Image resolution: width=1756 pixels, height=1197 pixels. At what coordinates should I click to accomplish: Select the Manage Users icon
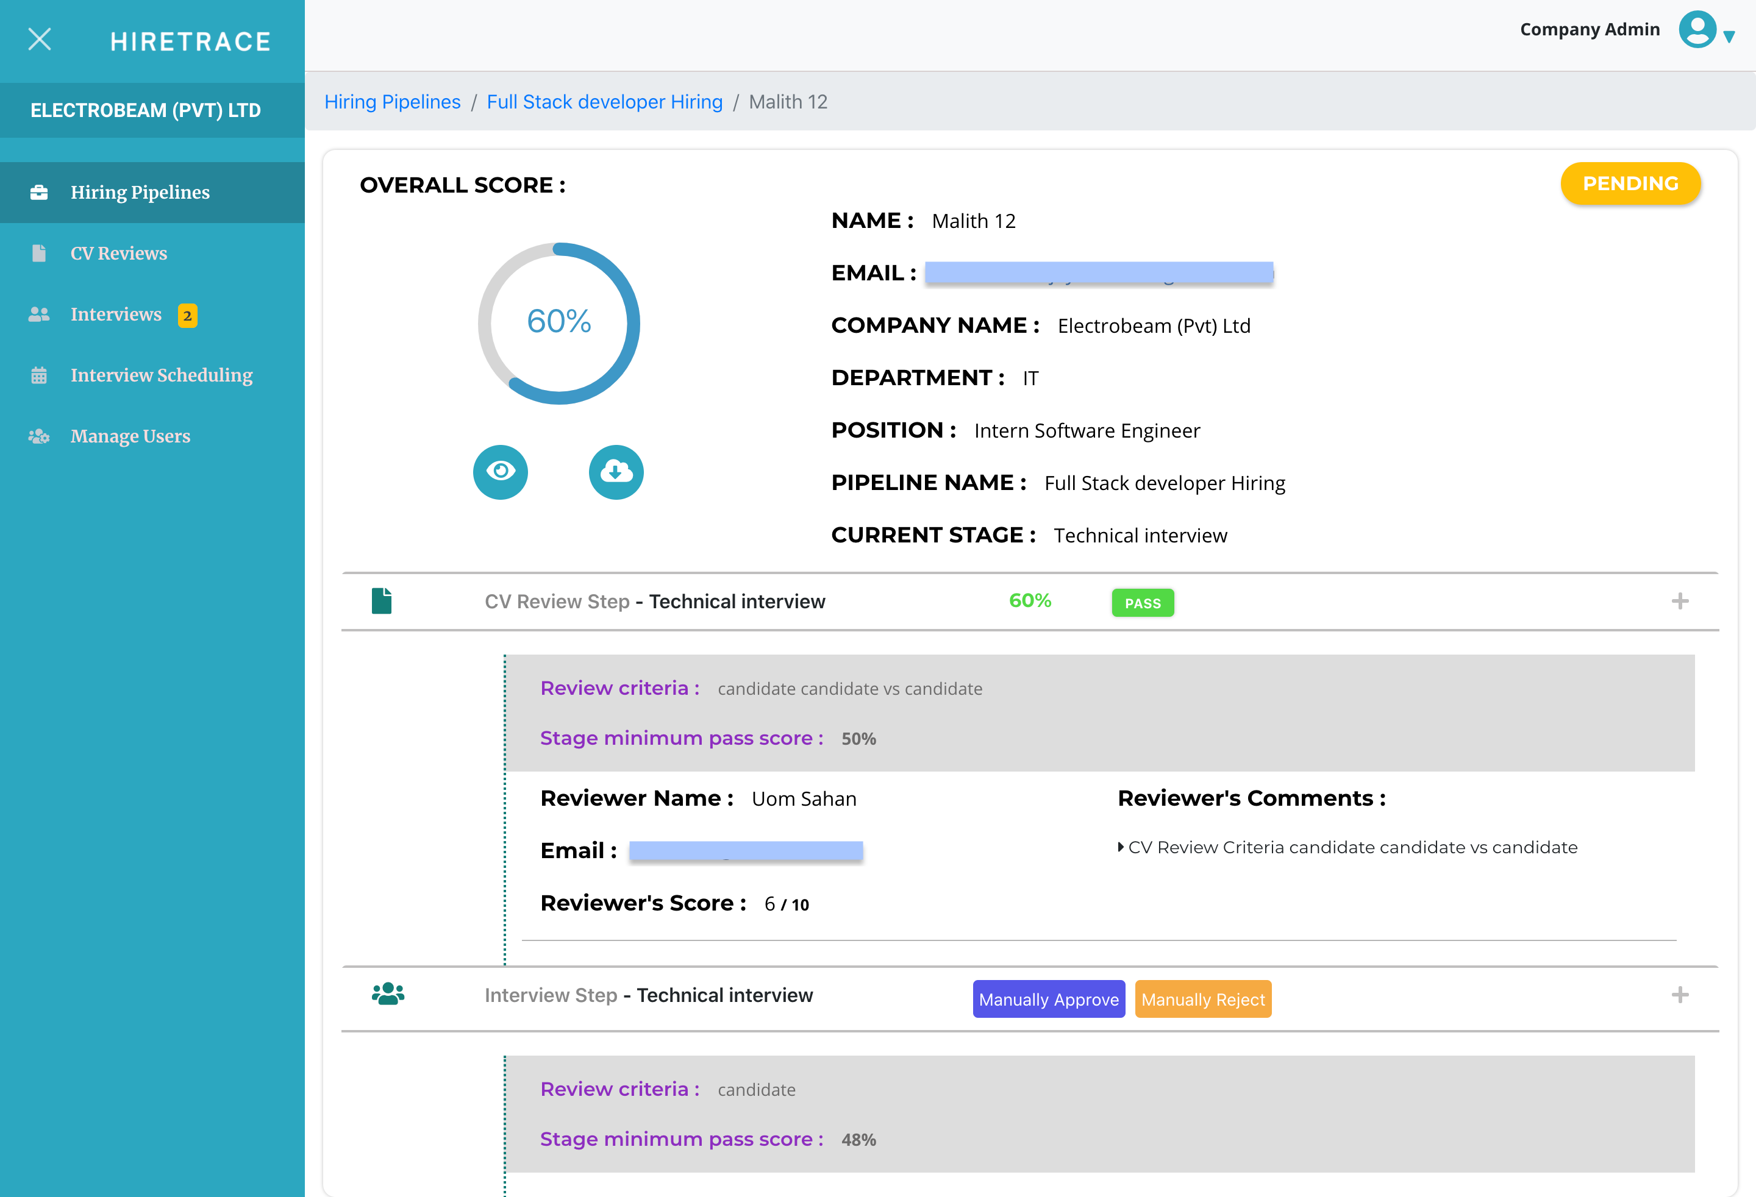point(38,436)
